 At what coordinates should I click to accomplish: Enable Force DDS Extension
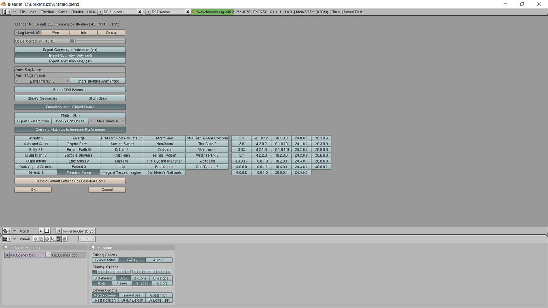click(x=70, y=90)
